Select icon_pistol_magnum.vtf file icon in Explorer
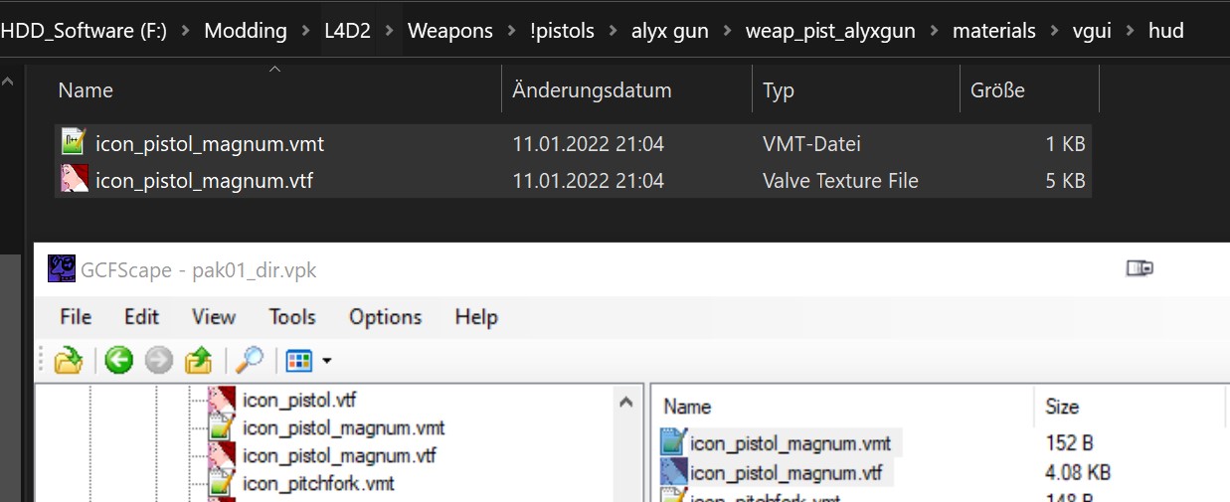1230x502 pixels. [74, 180]
